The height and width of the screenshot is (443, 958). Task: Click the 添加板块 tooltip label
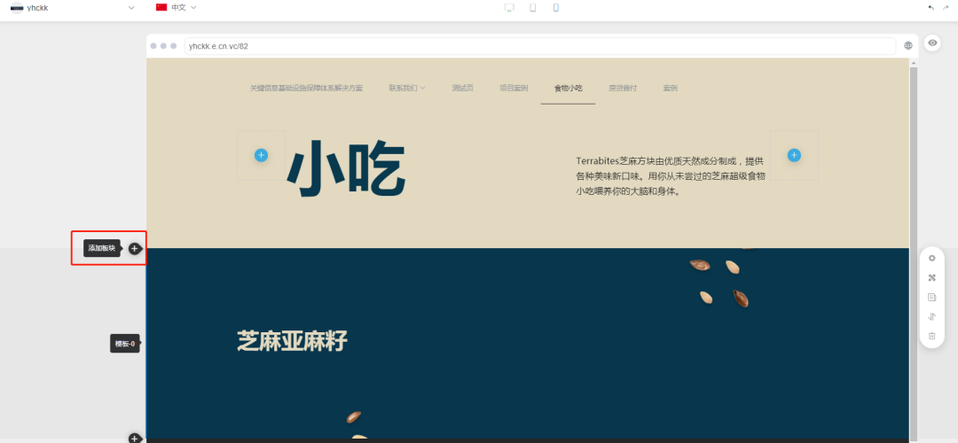(x=101, y=248)
